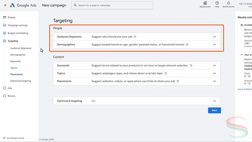Expand the Optimized targeting section
The height and width of the screenshot is (142, 252).
[214, 101]
